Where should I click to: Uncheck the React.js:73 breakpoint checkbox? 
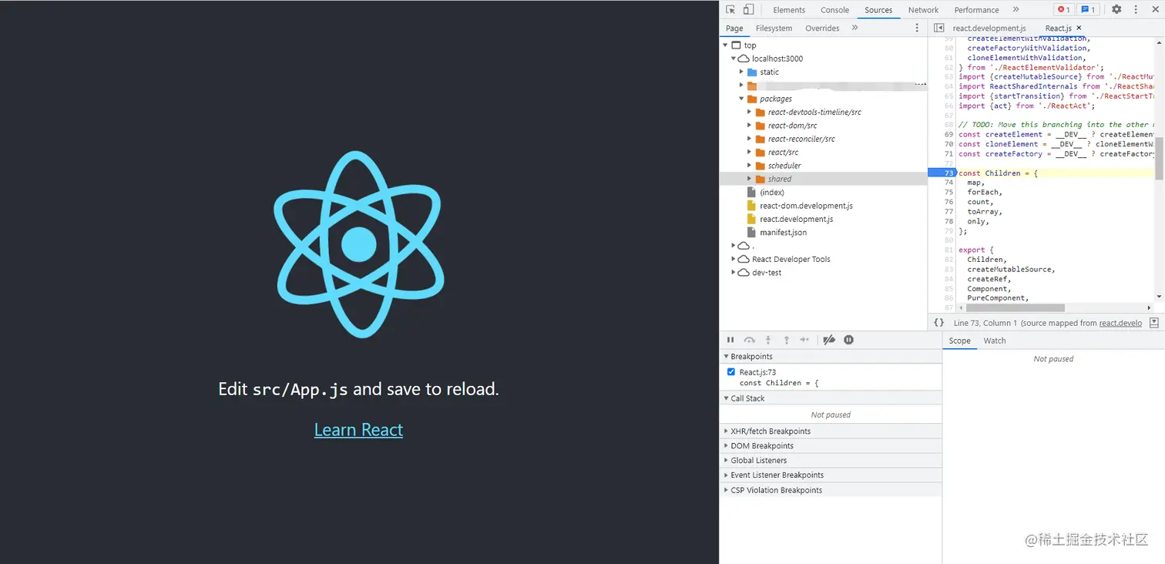click(731, 372)
